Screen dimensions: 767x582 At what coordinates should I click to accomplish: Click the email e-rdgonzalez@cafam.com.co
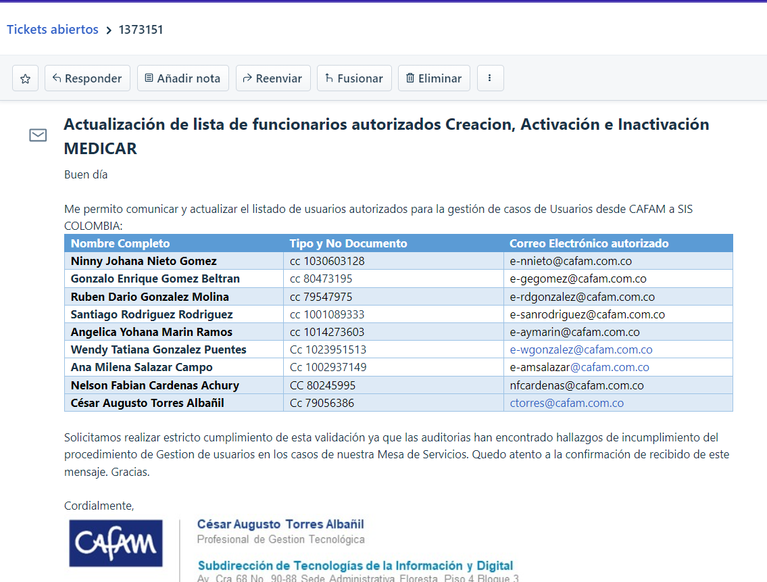(582, 297)
